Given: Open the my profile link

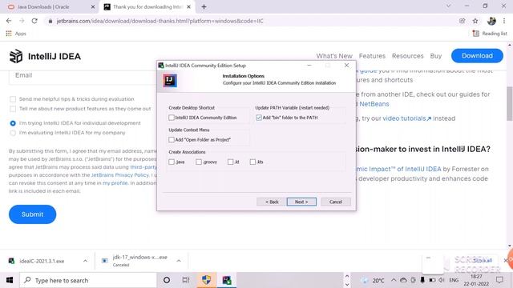Looking at the screenshot, I should 115,183.
